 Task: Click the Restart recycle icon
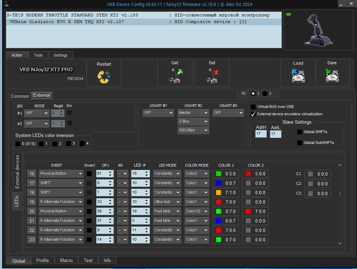[104, 77]
